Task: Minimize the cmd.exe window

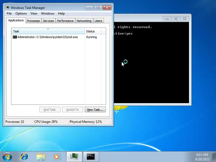Action: point(167,18)
